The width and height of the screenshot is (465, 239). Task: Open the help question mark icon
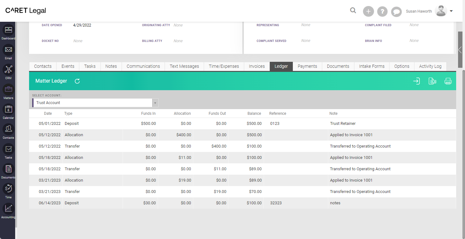click(x=382, y=11)
